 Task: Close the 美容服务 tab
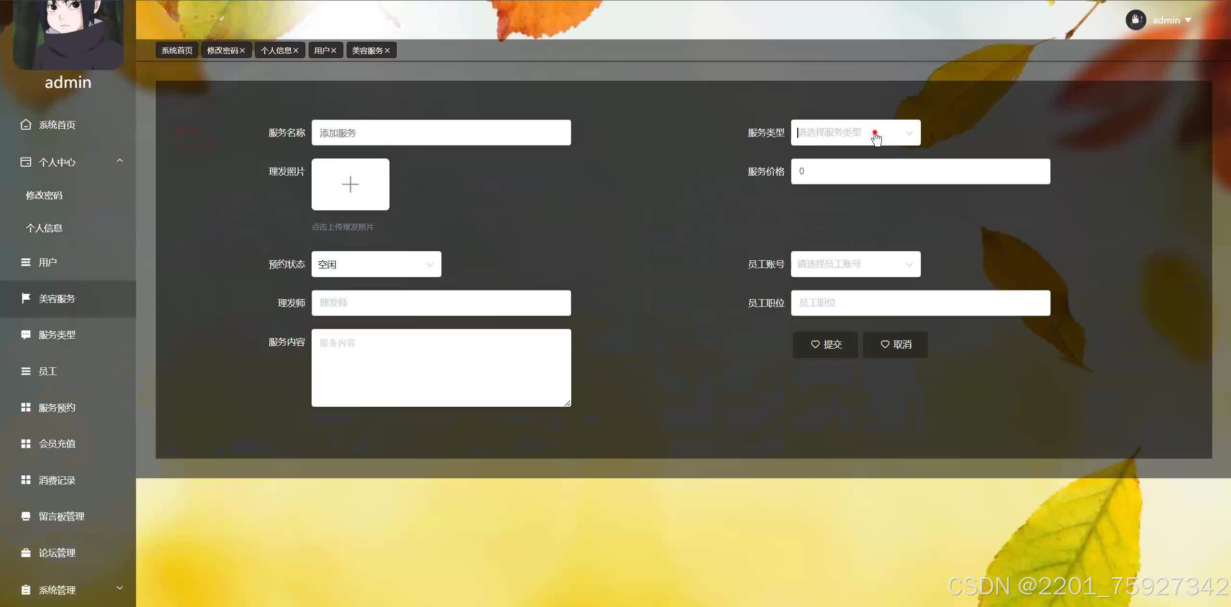pyautogui.click(x=387, y=50)
